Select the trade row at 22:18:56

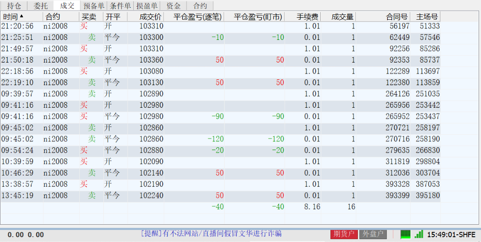220,71
